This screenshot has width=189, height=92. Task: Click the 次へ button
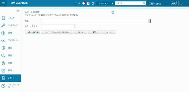109,32
